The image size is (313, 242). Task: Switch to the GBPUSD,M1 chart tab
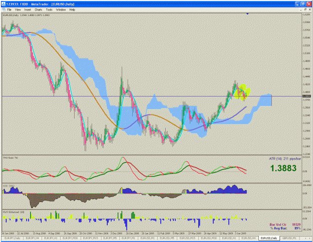coord(289,238)
